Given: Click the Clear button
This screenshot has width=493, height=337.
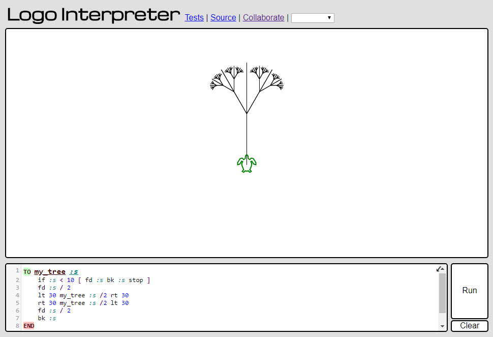Looking at the screenshot, I should (470, 326).
